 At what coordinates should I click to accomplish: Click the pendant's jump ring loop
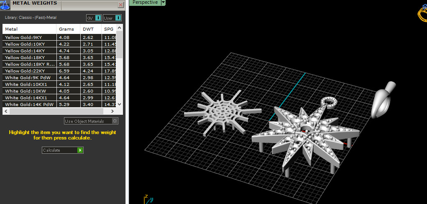pyautogui.click(x=329, y=103)
